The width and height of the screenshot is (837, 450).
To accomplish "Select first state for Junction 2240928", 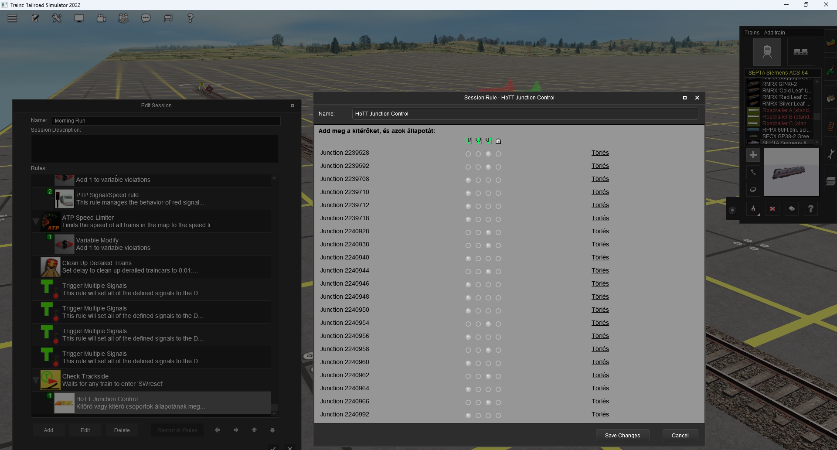I will [x=468, y=232].
